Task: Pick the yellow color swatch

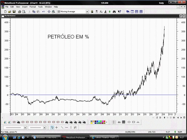Action: pos(91,123)
